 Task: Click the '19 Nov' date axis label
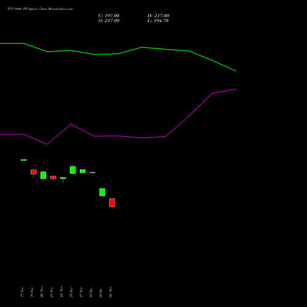(x=32, y=292)
